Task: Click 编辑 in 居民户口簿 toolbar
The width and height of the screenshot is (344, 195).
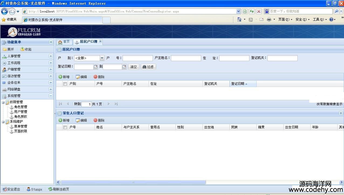Action: point(81,77)
